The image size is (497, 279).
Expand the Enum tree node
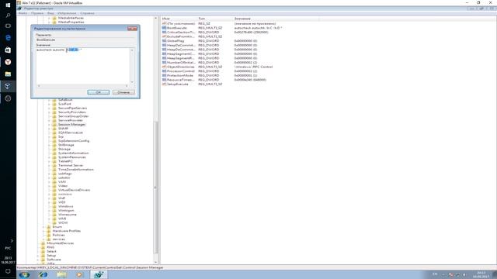(x=43, y=227)
